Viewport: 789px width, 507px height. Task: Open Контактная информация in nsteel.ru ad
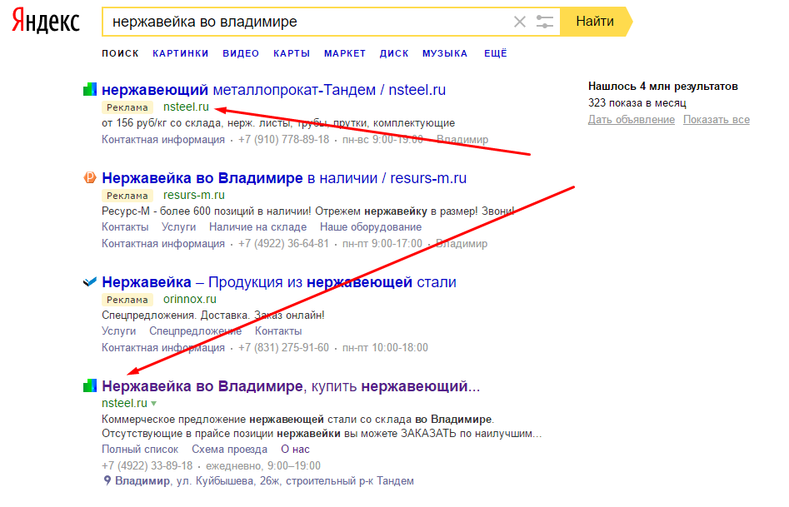(163, 140)
